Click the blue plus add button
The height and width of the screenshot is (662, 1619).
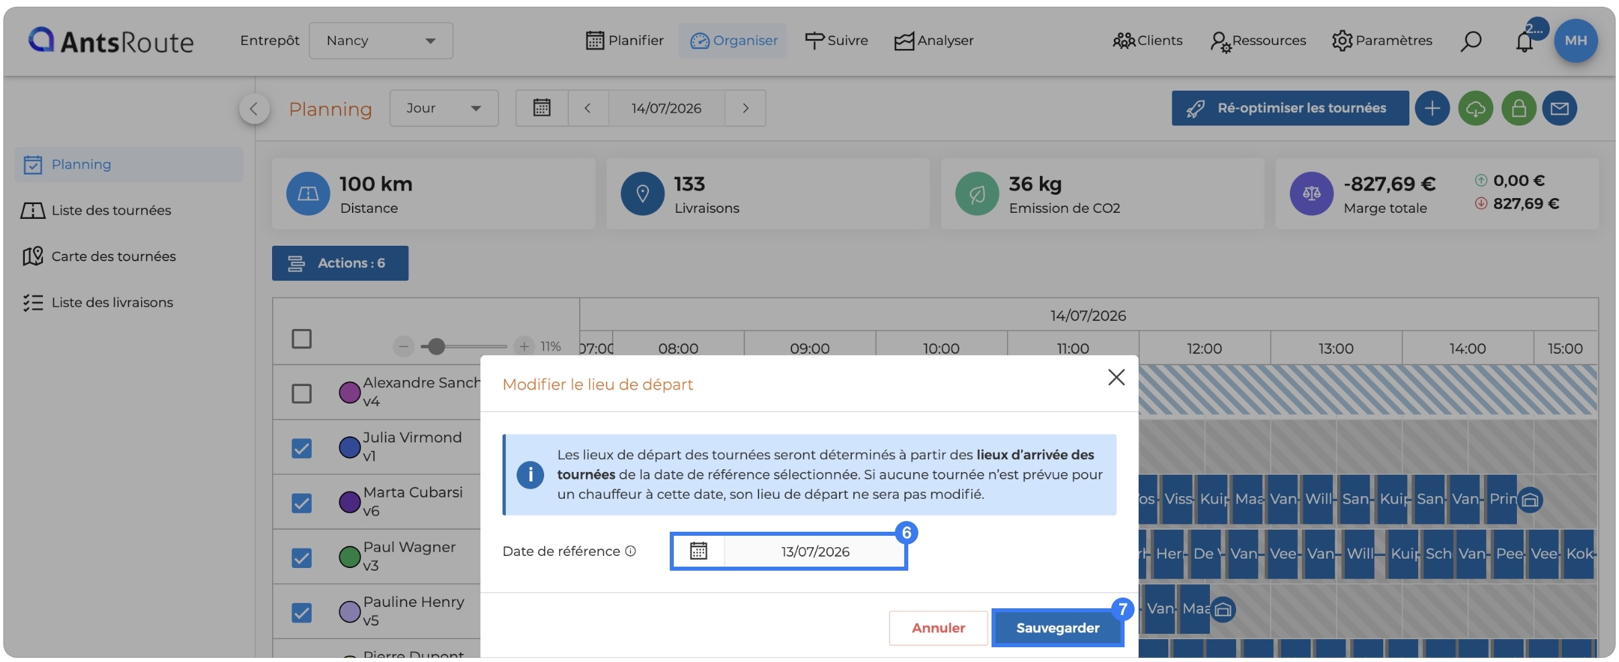(1432, 108)
